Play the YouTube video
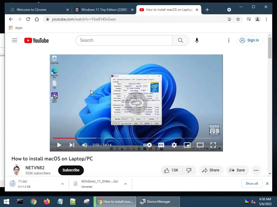 pyautogui.click(x=59, y=145)
